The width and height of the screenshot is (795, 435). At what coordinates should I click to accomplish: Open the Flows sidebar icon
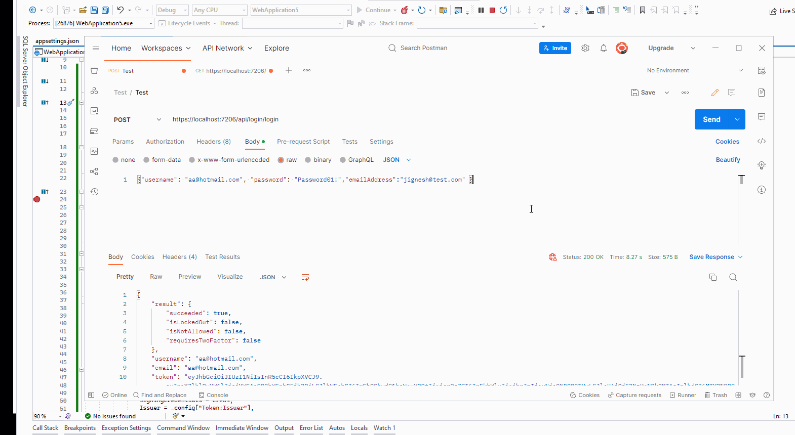click(94, 171)
